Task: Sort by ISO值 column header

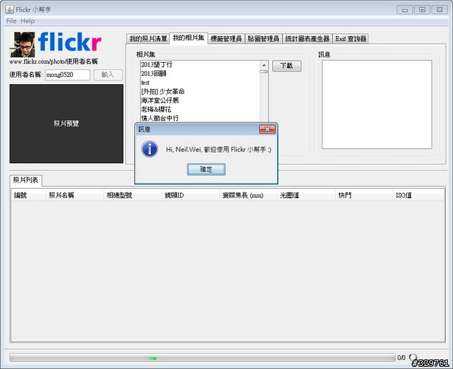Action: [x=418, y=196]
